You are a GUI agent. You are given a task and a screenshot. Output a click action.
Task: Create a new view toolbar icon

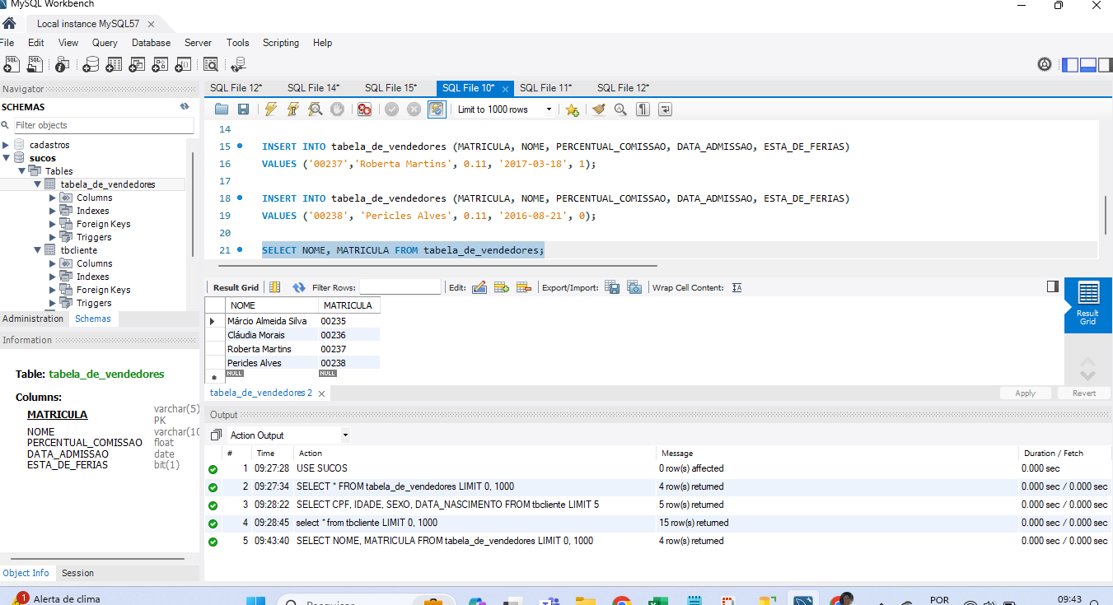pos(138,64)
